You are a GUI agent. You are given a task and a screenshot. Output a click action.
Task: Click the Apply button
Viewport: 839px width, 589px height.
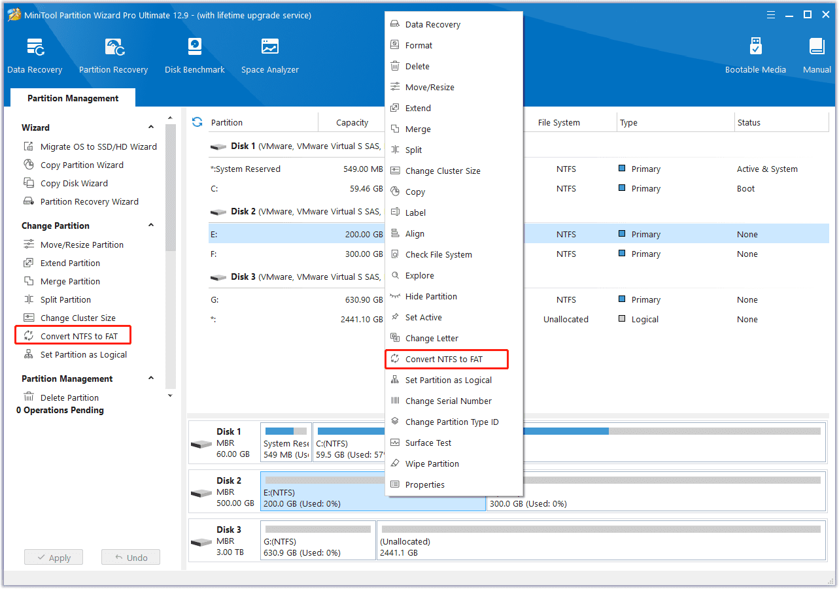54,558
